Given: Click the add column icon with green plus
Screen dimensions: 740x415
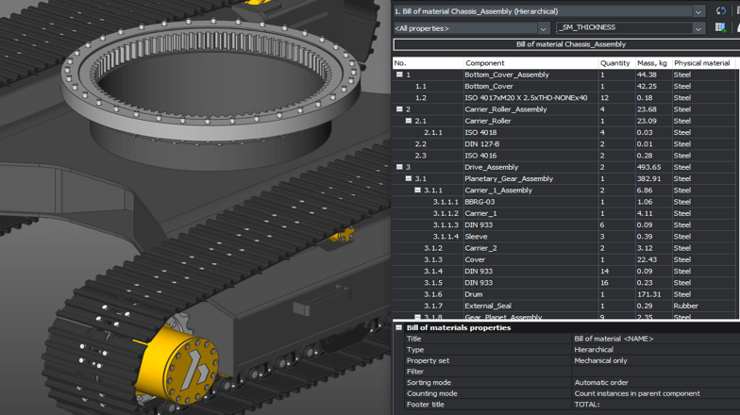Looking at the screenshot, I should click(721, 28).
